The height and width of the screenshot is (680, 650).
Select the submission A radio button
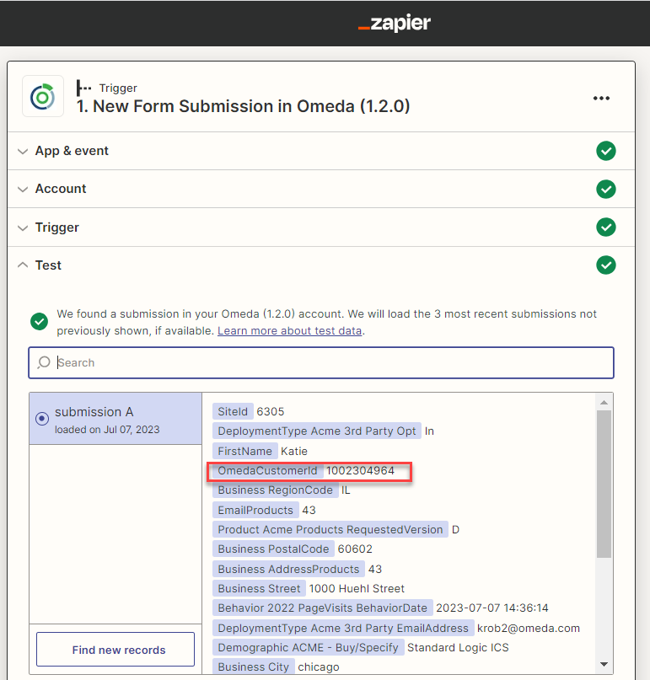(42, 419)
